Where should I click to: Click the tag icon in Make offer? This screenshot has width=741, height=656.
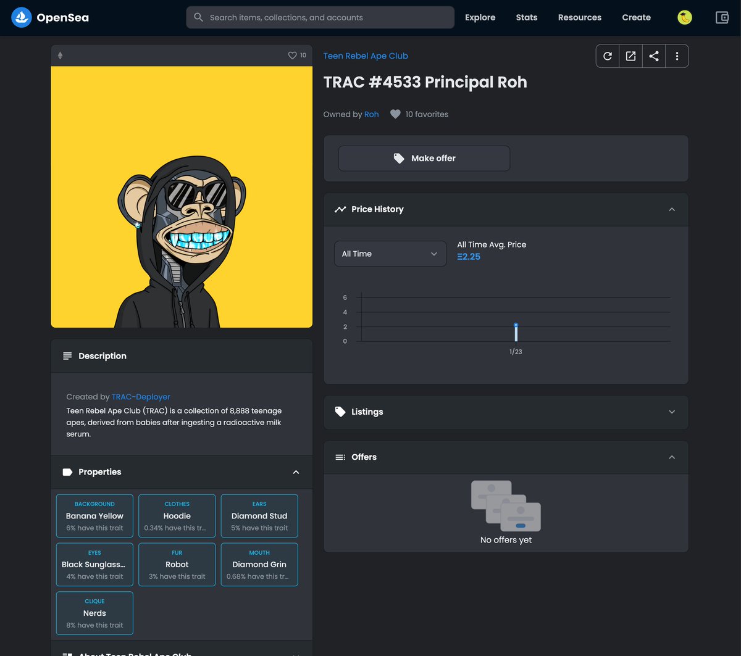pyautogui.click(x=399, y=159)
